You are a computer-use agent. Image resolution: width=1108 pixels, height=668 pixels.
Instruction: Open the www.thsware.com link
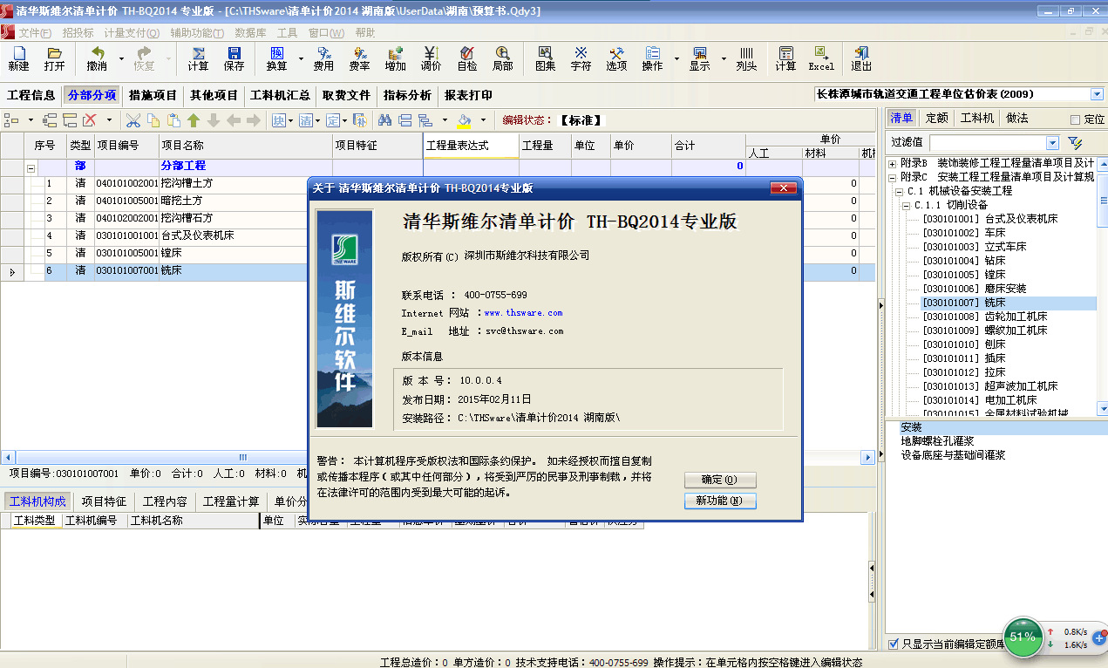(523, 313)
